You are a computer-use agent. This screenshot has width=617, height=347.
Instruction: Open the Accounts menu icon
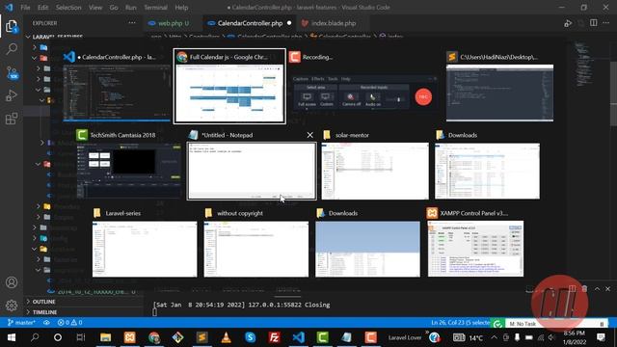12,282
